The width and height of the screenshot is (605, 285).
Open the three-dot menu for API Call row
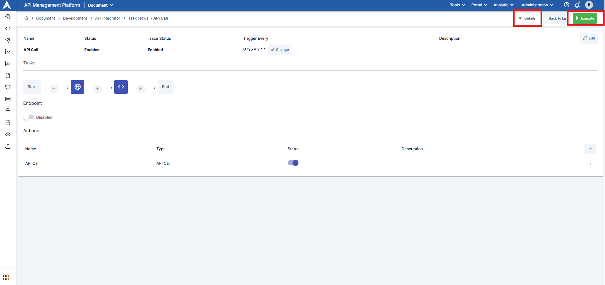pos(590,163)
